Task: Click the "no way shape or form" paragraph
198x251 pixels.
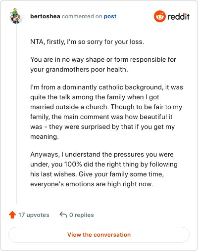Action: [x=103, y=64]
